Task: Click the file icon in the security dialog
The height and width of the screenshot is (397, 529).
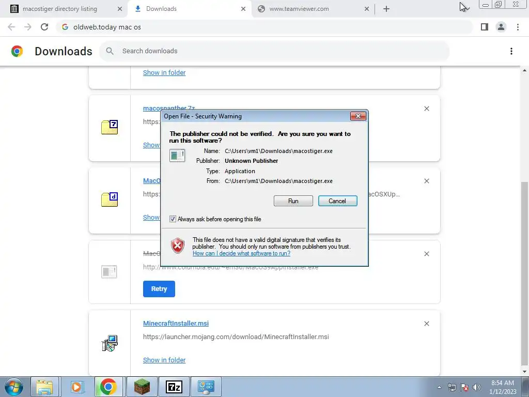Action: [x=177, y=155]
